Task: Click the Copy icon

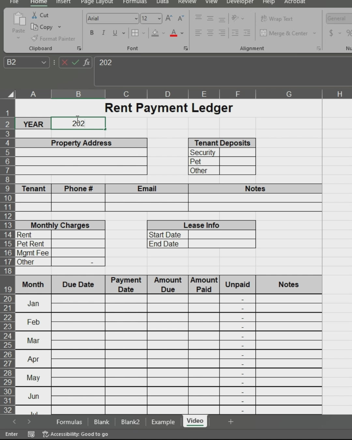Action: click(34, 27)
